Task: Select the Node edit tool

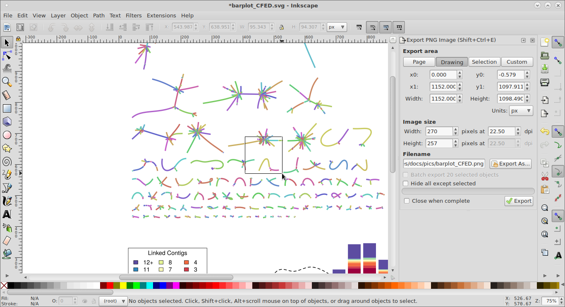Action: [7, 55]
